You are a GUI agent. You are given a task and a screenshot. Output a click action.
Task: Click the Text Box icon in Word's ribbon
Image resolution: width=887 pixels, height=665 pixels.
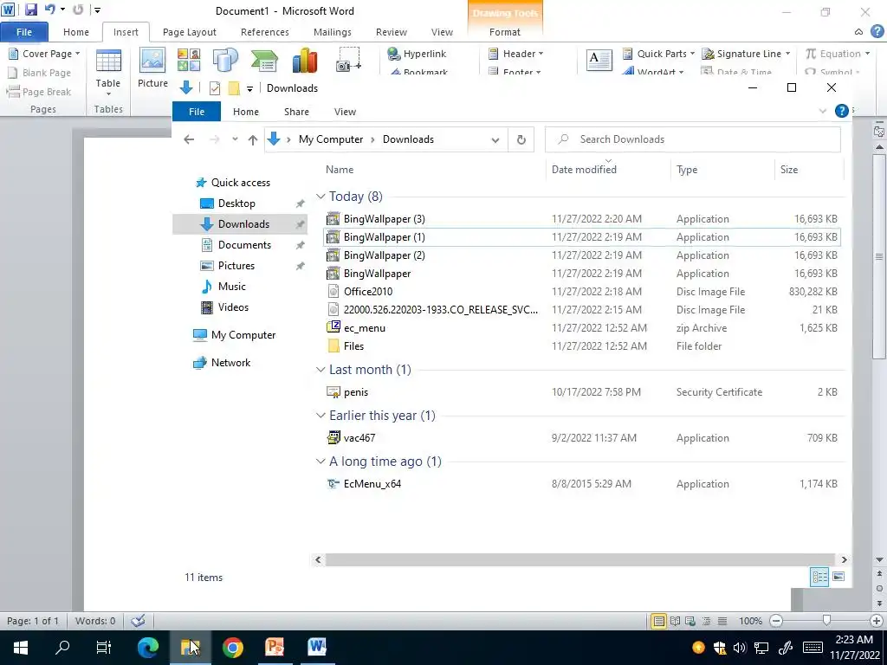[599, 60]
